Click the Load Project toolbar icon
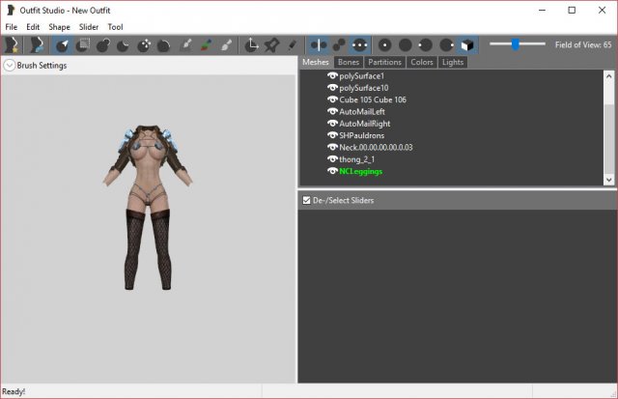The width and height of the screenshot is (618, 399). [x=37, y=44]
